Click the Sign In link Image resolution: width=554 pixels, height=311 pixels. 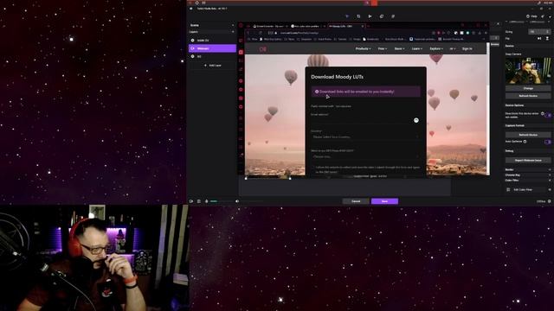click(x=467, y=48)
